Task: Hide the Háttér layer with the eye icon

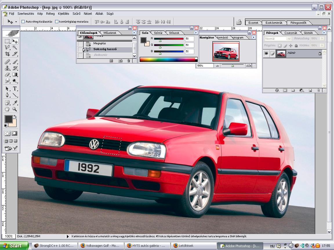Action: click(x=266, y=54)
